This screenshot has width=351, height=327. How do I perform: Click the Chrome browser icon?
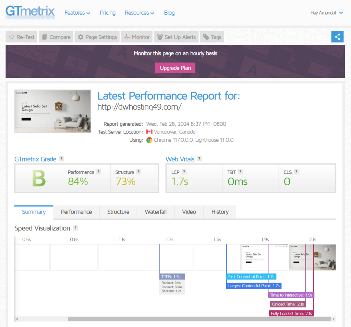coord(149,140)
